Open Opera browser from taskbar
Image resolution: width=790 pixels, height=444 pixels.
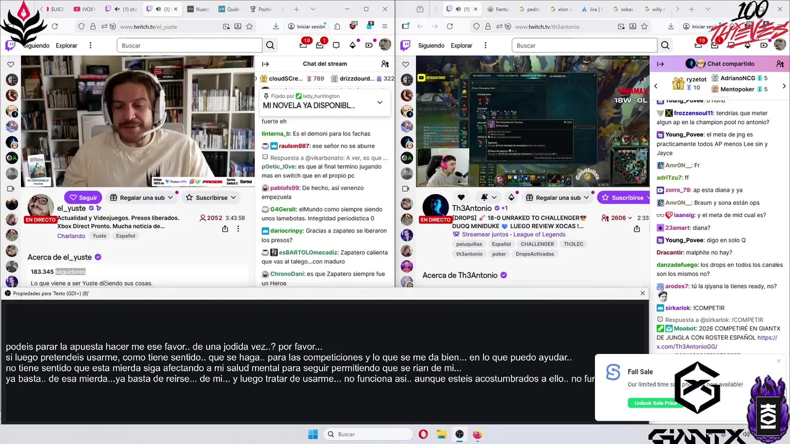(x=423, y=434)
